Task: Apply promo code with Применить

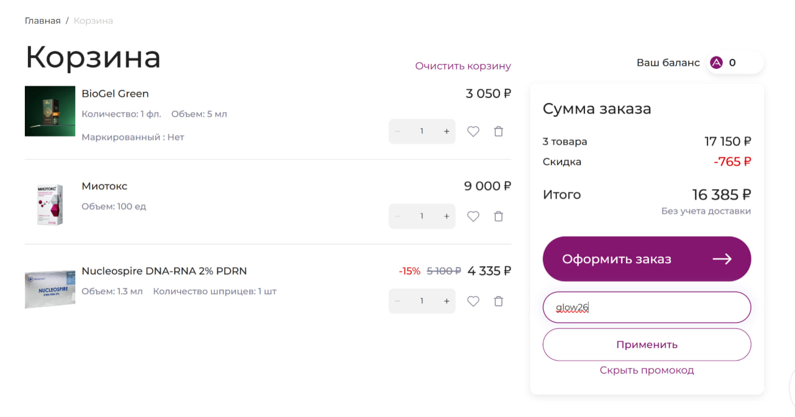Action: pyautogui.click(x=647, y=344)
